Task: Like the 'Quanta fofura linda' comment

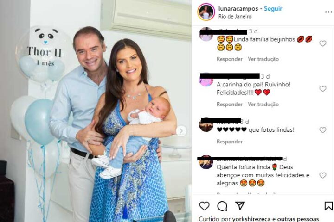Action: pos(323,175)
